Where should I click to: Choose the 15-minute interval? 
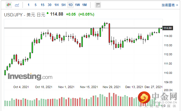42,5
